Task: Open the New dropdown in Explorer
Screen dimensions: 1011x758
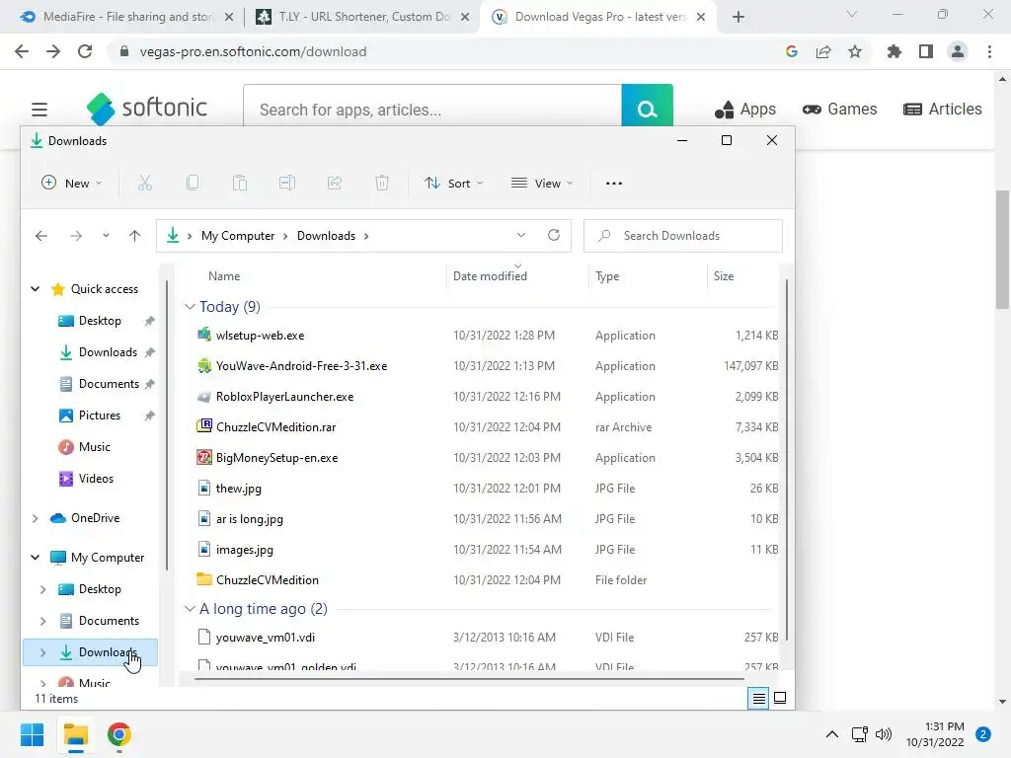Action: tap(71, 183)
